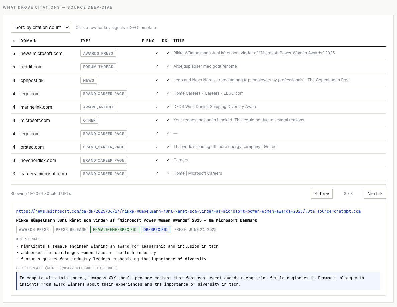Click the TITLE column header
Image resolution: width=397 pixels, height=307 pixels.
pyautogui.click(x=179, y=41)
